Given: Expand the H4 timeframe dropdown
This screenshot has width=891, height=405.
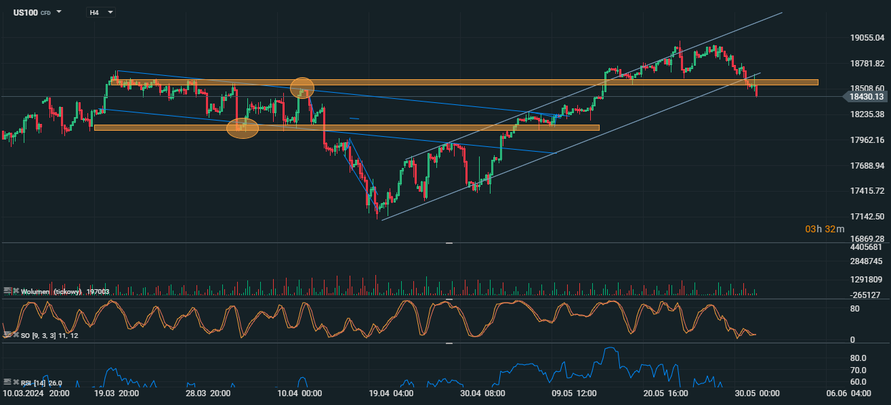Looking at the screenshot, I should (x=110, y=12).
